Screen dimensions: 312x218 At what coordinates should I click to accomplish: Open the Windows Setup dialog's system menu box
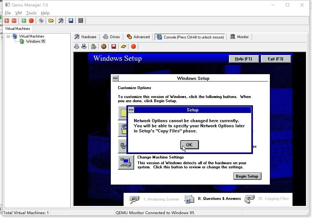click(115, 78)
